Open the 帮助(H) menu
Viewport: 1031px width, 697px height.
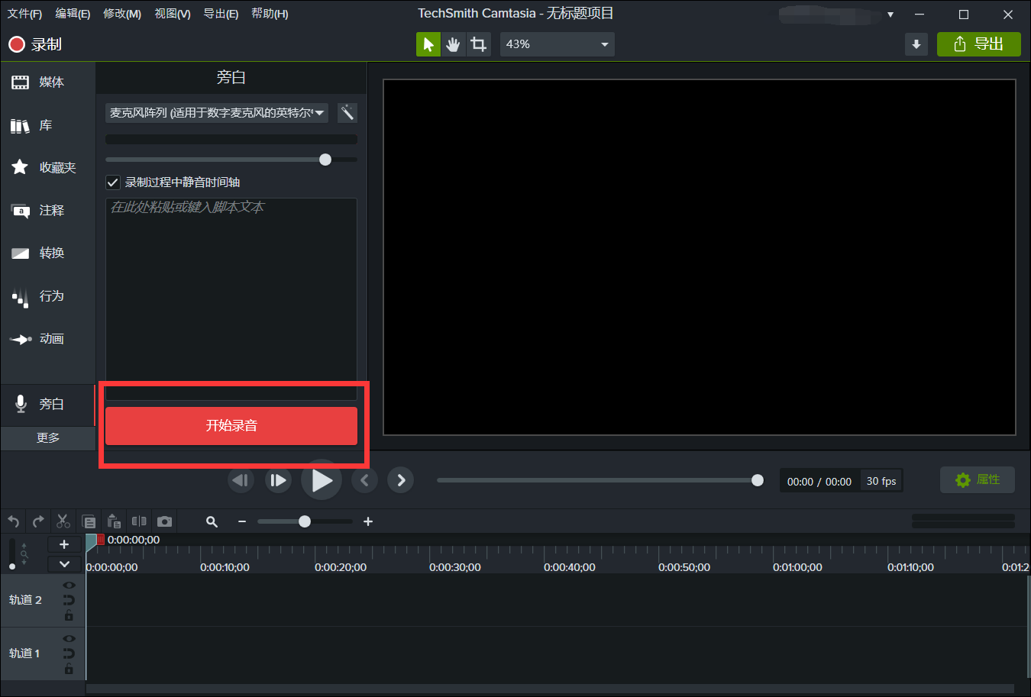coord(270,14)
